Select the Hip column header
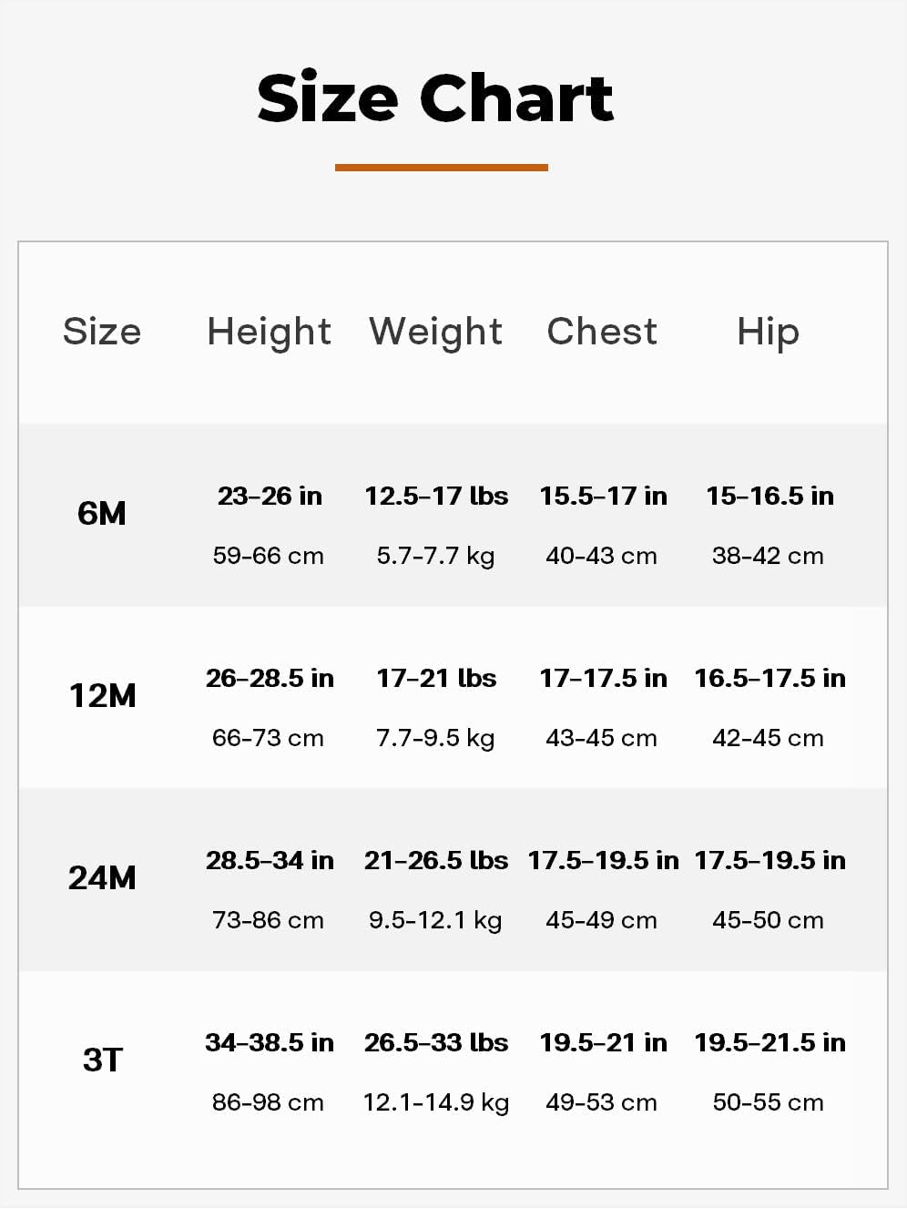Image resolution: width=907 pixels, height=1209 pixels. [x=768, y=332]
